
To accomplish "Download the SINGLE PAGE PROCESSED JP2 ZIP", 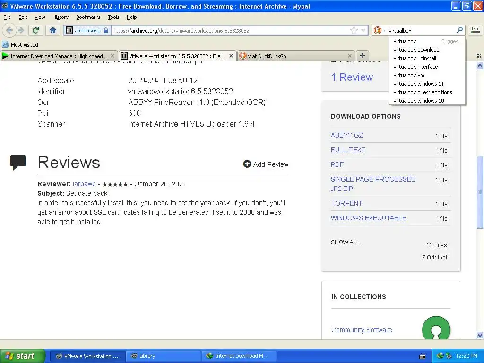I will 373,184.
